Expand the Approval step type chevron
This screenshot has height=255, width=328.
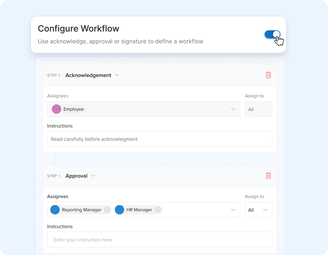tap(93, 176)
